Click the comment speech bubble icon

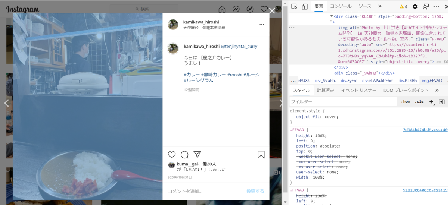tap(184, 155)
